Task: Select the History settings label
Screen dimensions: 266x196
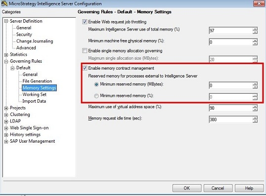Action: point(25,134)
